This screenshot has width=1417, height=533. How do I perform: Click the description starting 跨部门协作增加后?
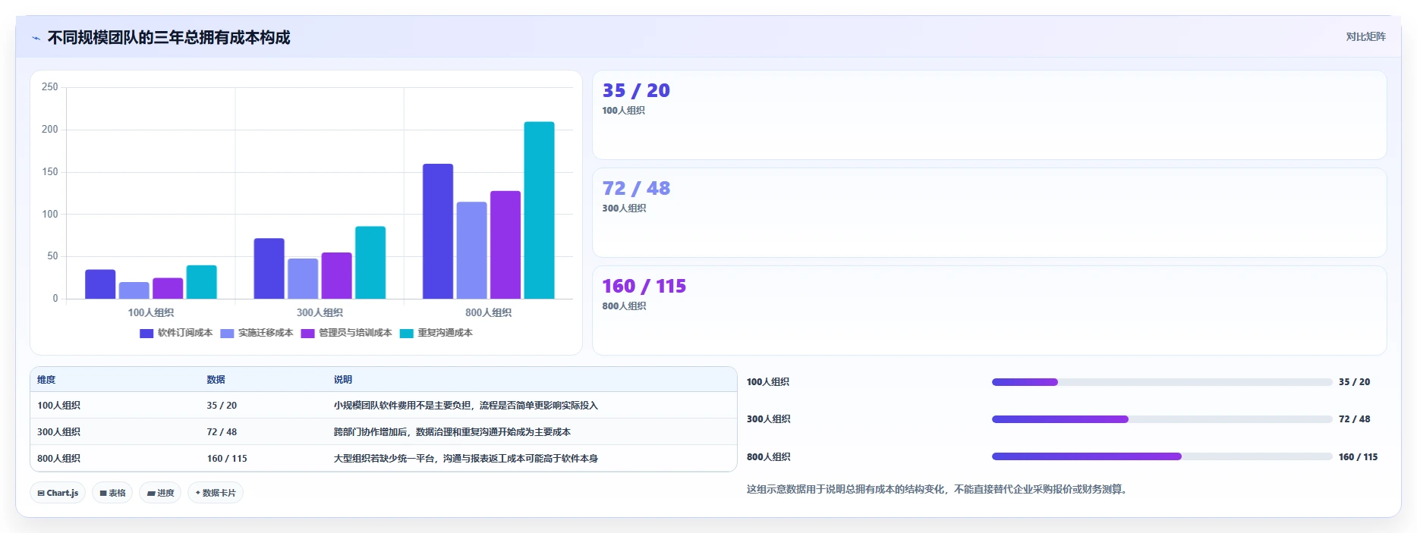(452, 432)
